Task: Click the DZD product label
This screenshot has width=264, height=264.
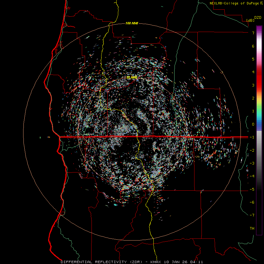Action: pos(258,18)
